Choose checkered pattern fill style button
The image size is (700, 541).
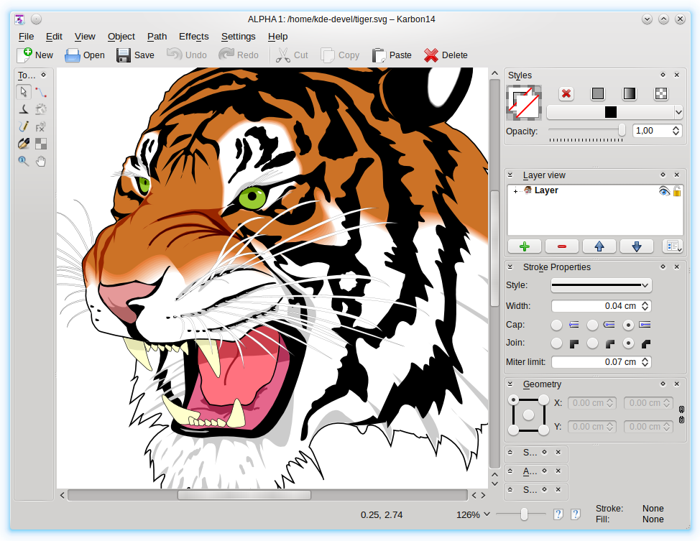(661, 93)
